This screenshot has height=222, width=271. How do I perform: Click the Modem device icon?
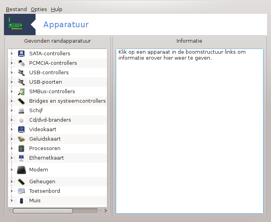pyautogui.click(x=21, y=170)
